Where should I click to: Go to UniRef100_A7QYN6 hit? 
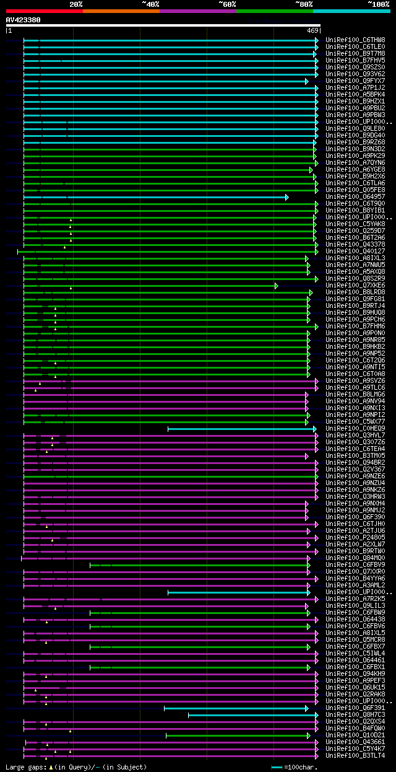355,163
